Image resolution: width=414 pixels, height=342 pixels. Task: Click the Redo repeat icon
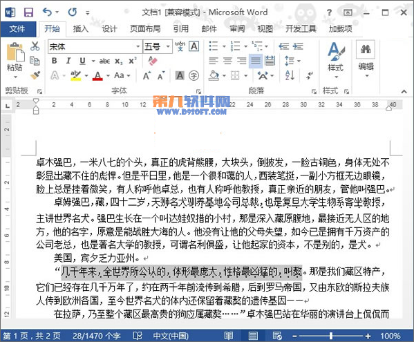73,12
